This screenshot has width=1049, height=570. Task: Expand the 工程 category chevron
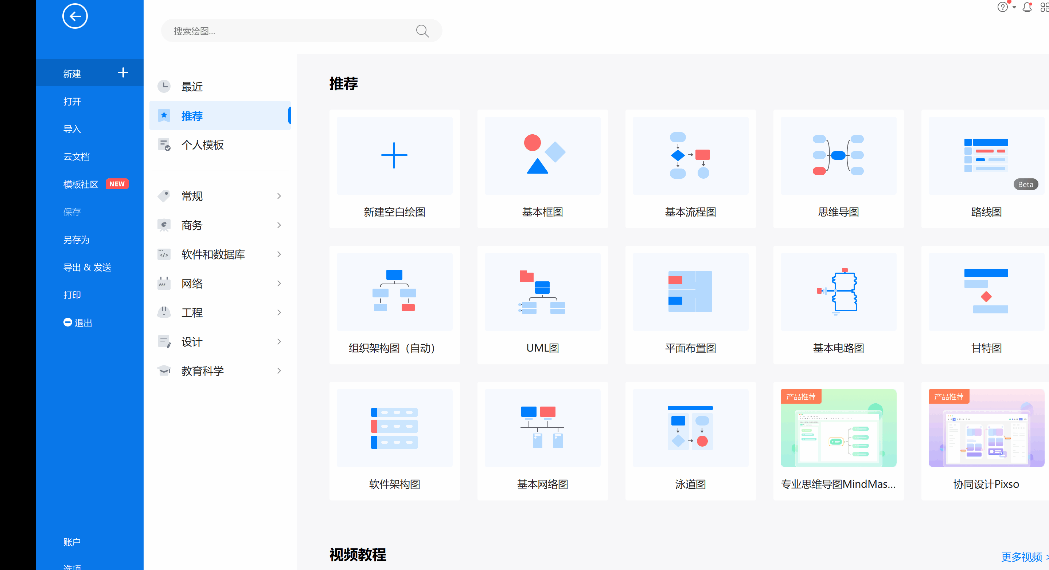coord(279,312)
